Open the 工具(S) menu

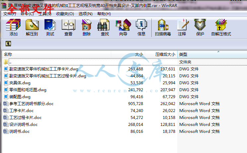pos(45,14)
